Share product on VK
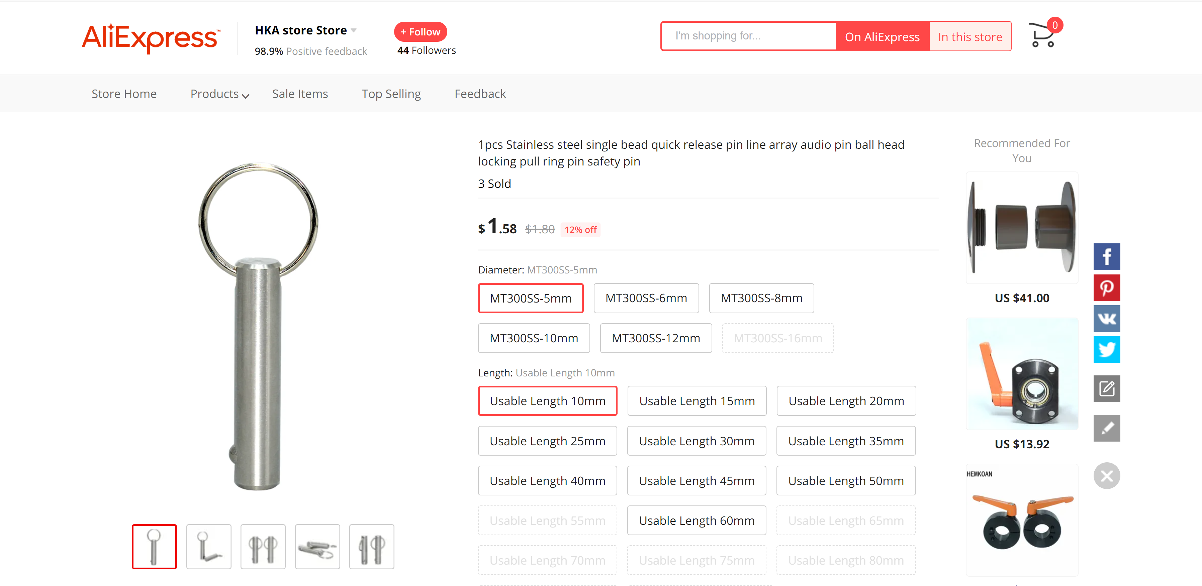Screen dimensions: 1202x586 pos(1106,319)
